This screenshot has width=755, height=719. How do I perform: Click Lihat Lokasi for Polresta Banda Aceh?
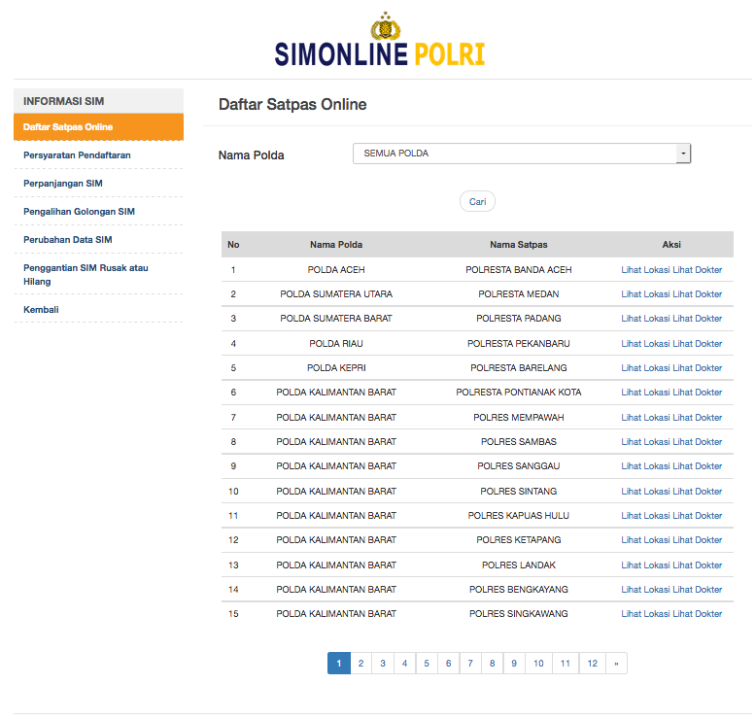click(x=645, y=270)
